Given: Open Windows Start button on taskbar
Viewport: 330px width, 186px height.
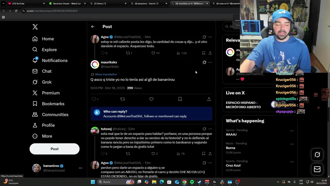Looking at the screenshot, I should (93, 182).
